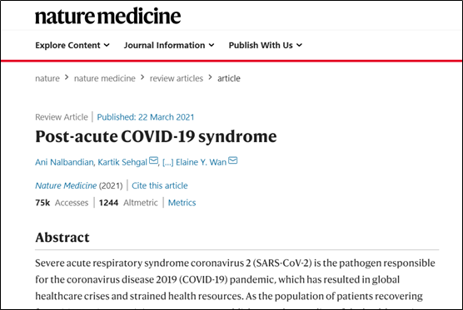This screenshot has height=310, width=463.
Task: Open the Publish With Us menu
Action: pyautogui.click(x=266, y=45)
